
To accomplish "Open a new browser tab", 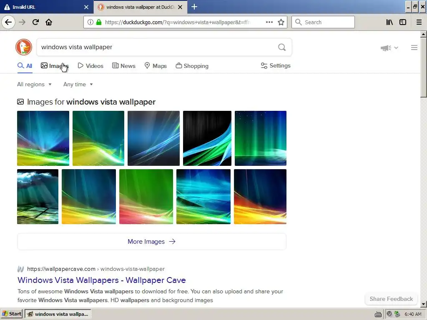I will [x=194, y=7].
